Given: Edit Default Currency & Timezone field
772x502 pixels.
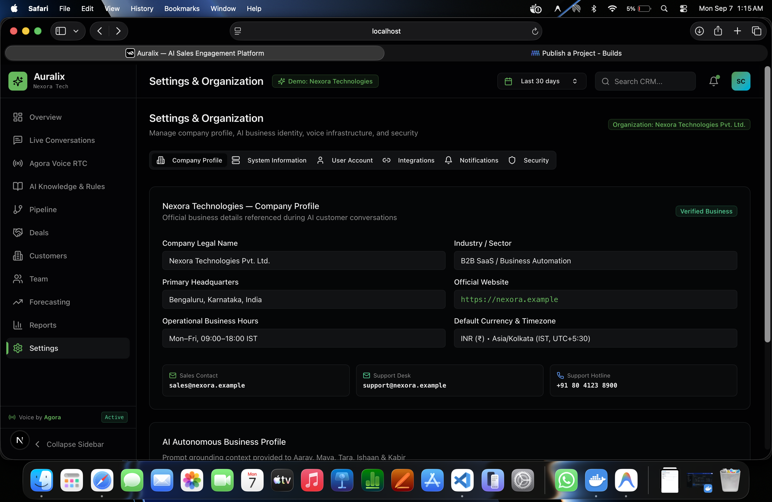Looking at the screenshot, I should 595,338.
